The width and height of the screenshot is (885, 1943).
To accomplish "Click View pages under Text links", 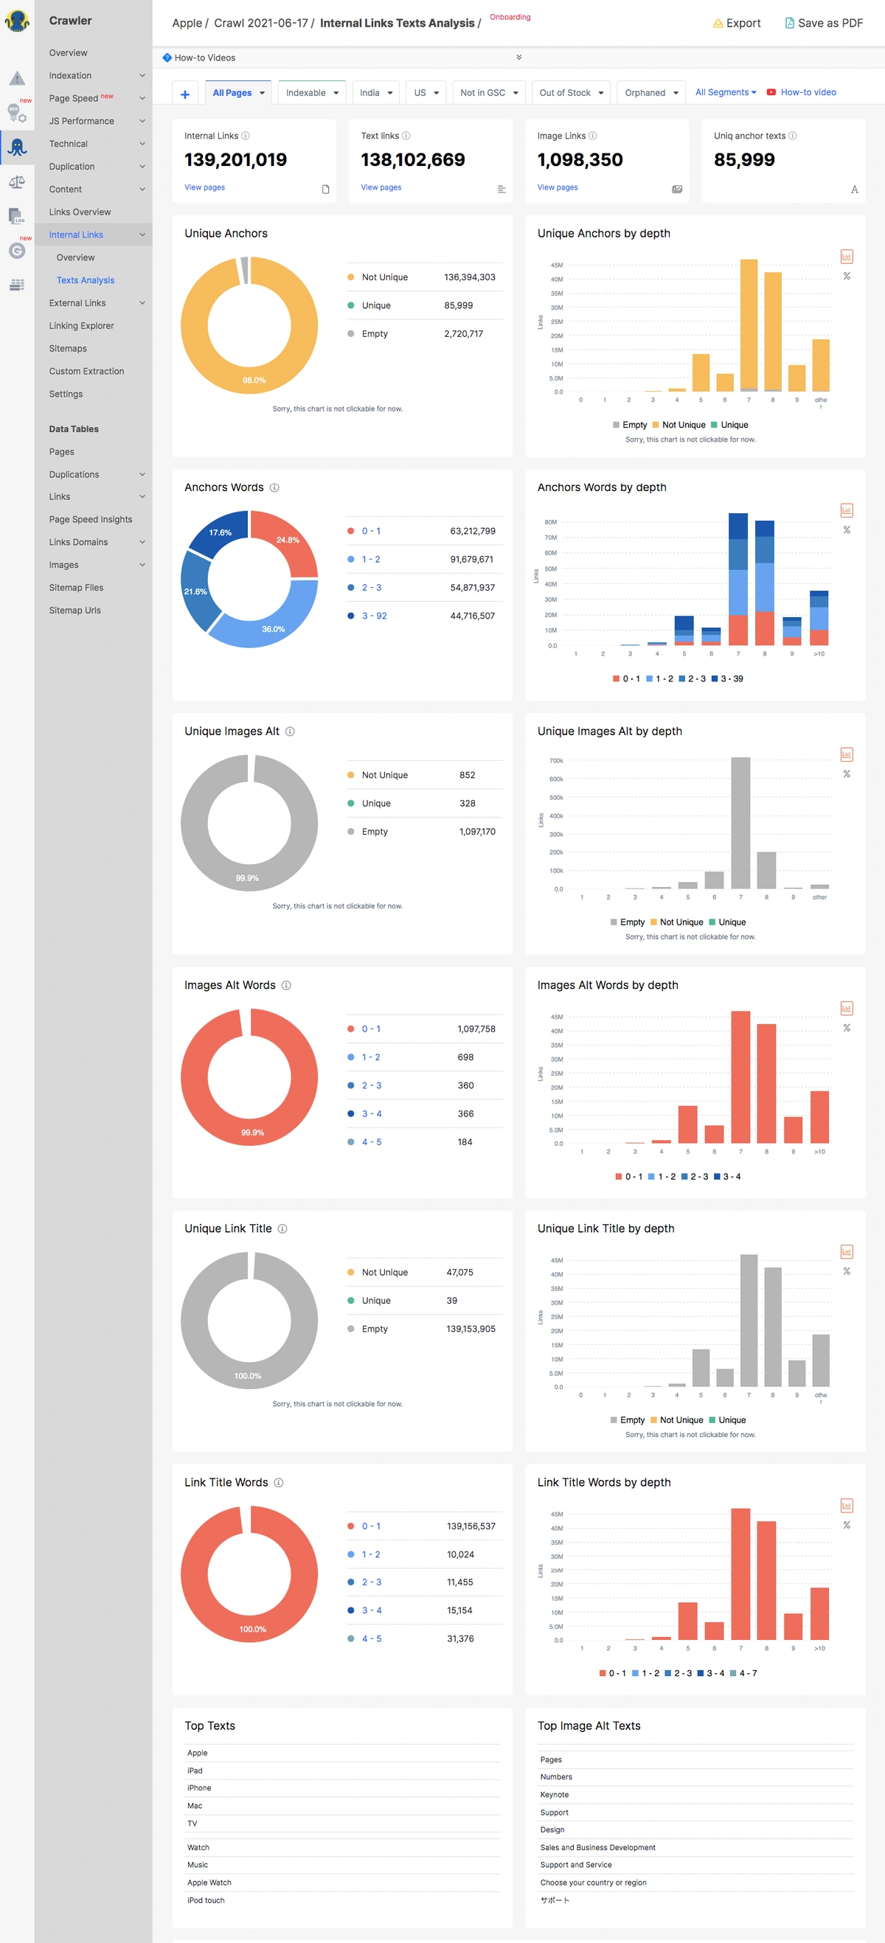I will coord(381,187).
